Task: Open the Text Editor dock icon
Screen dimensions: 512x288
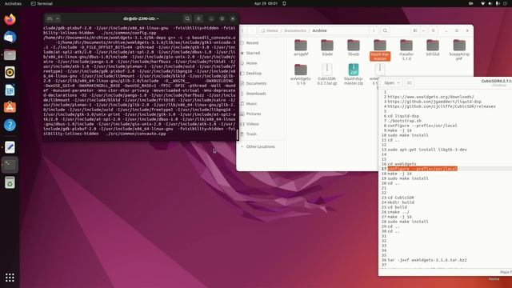Action: 10,147
